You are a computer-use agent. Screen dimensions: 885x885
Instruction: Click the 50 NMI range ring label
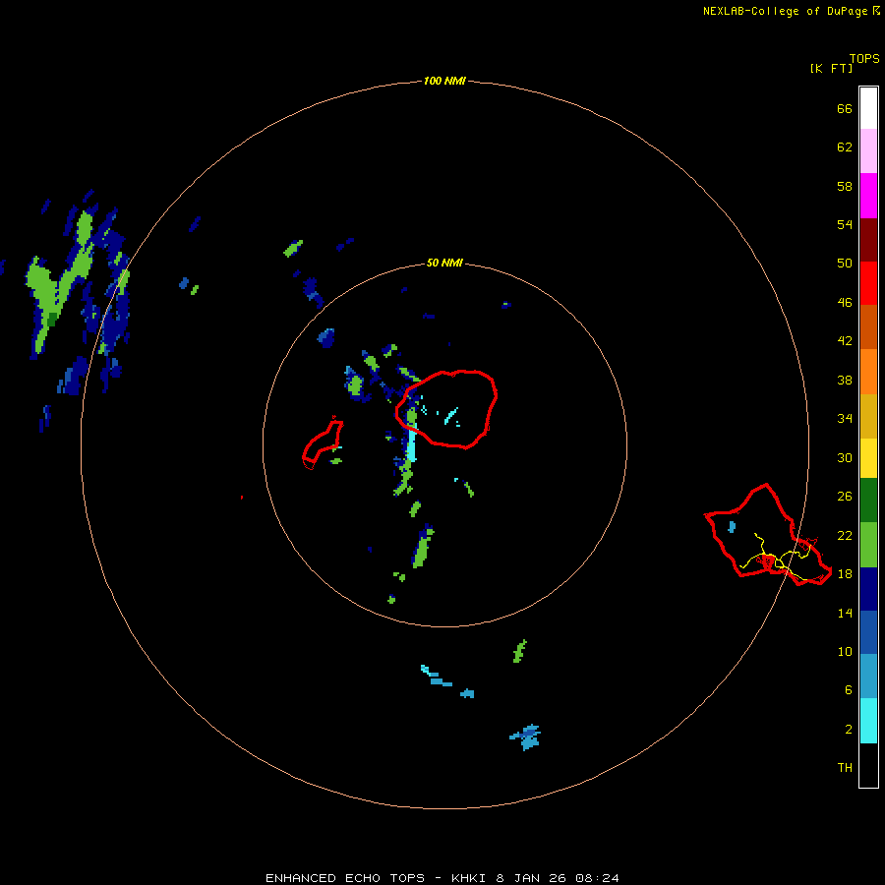click(x=444, y=263)
